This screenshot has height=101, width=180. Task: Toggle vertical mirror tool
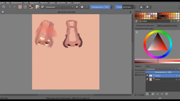(148, 7)
